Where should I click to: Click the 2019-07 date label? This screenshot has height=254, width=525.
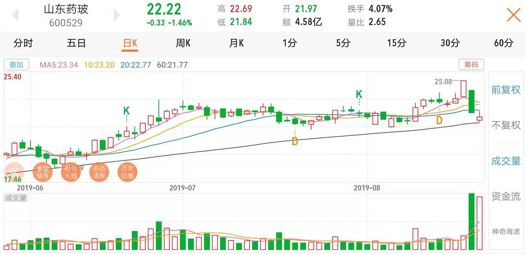(182, 188)
